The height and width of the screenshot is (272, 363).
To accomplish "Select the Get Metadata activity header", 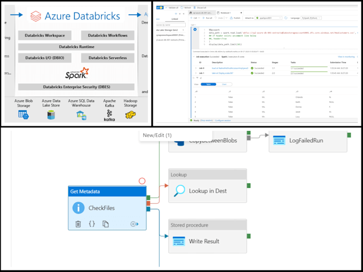I will [107, 191].
